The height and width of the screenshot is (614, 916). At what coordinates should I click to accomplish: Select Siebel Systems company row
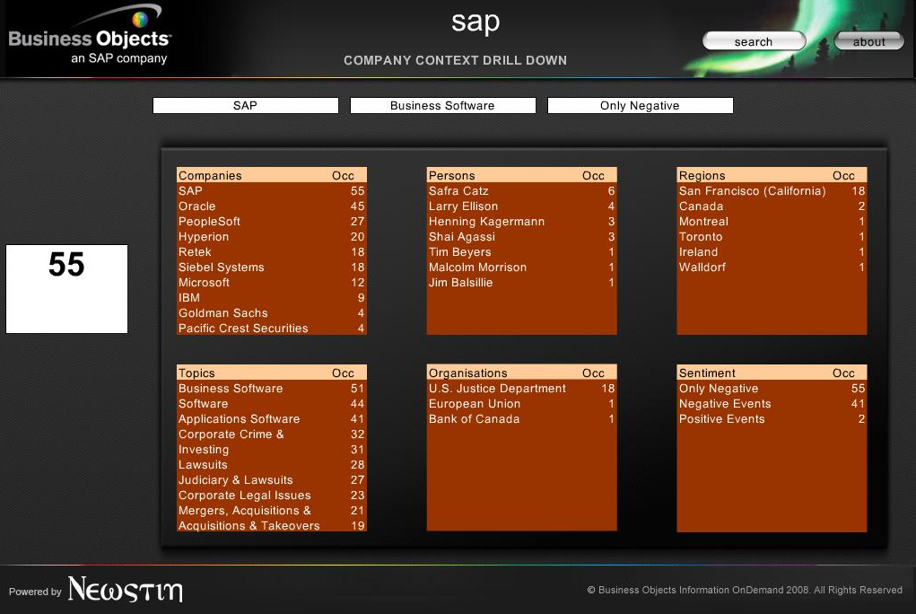tap(272, 267)
